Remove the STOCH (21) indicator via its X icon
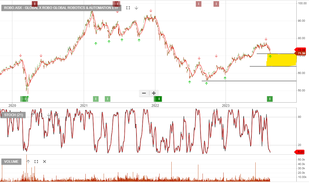This screenshot has width=309, height=183. point(57,115)
